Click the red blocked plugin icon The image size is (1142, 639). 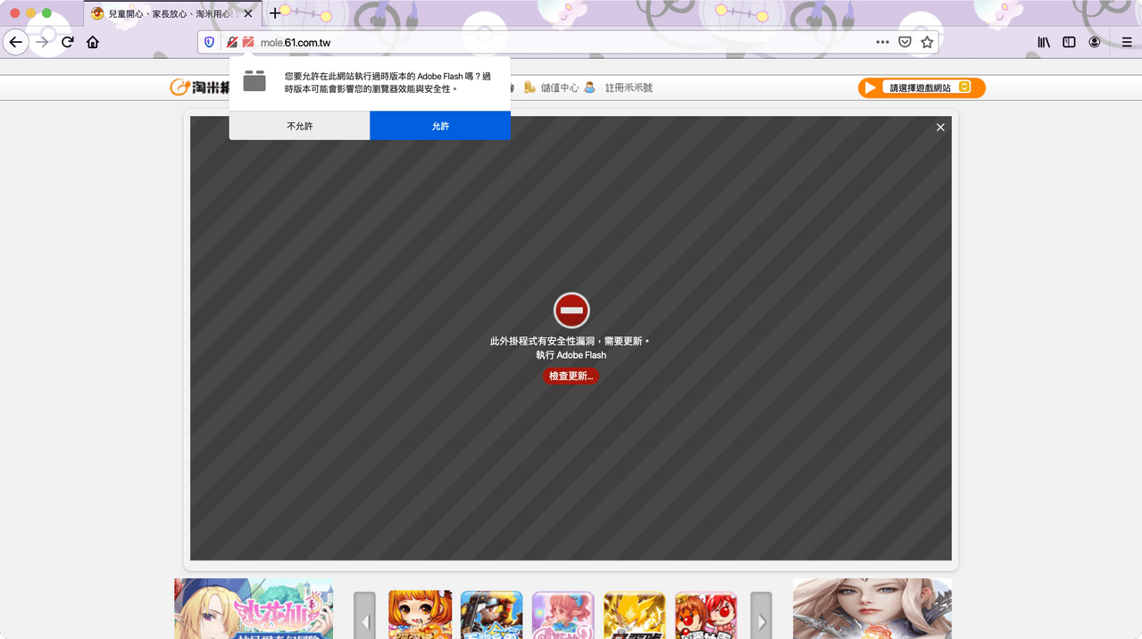pos(571,311)
